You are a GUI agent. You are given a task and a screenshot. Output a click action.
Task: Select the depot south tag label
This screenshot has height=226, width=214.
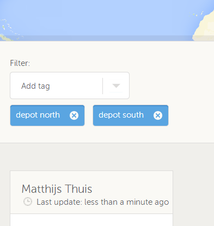point(121,115)
